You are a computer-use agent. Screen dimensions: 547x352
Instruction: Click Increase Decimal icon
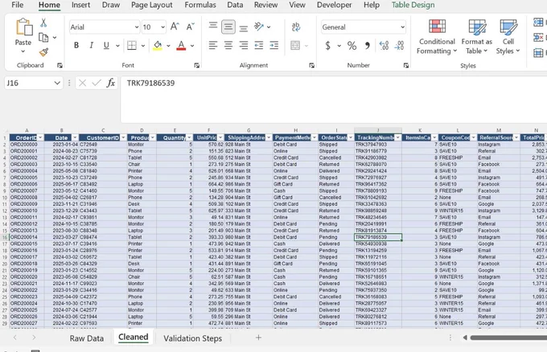(384, 45)
